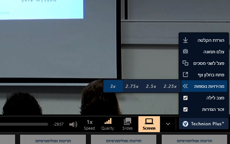Click the open in floating window icon
This screenshot has height=144, width=230.
pyautogui.click(x=185, y=75)
